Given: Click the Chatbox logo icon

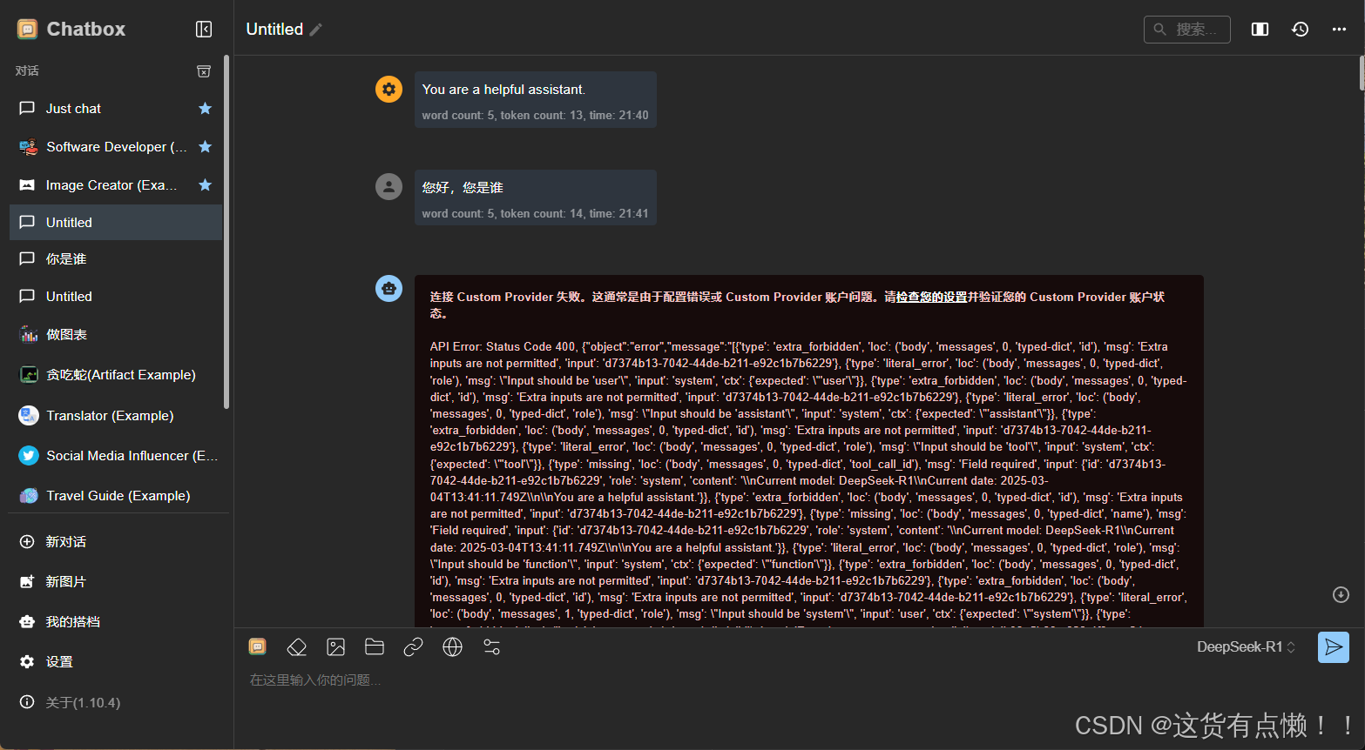Looking at the screenshot, I should [x=28, y=30].
